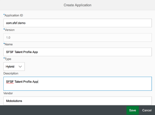Click the Create Application dialog title

pyautogui.click(x=78, y=5)
